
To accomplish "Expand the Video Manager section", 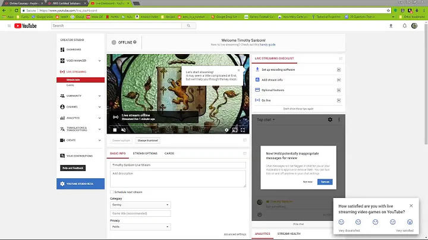I will click(100, 61).
